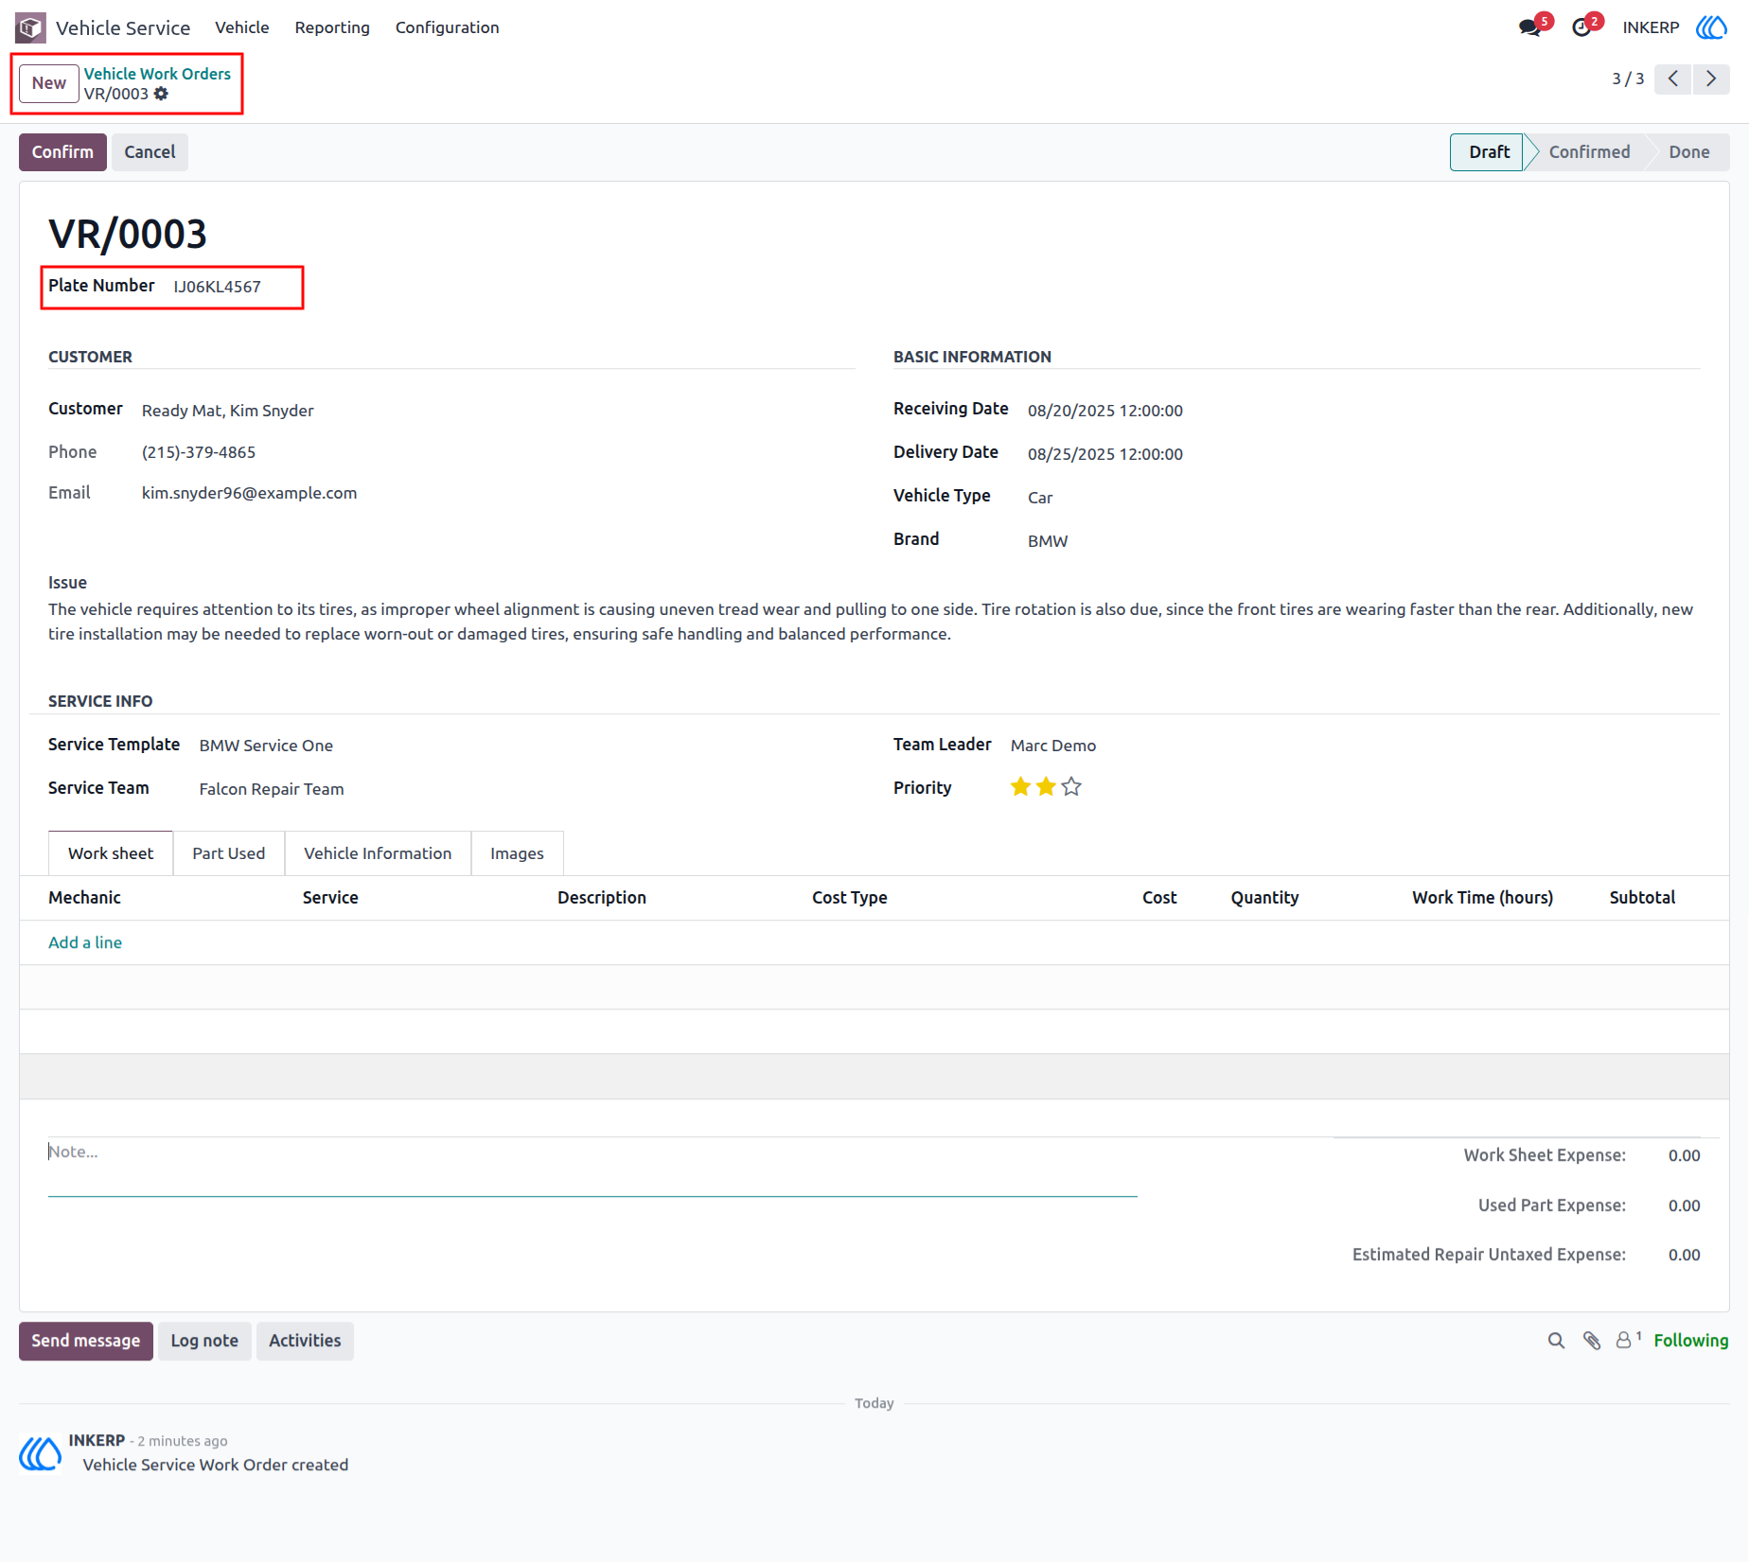Viewport: 1749px width, 1563px height.
Task: Switch to the Work sheet tab
Action: coord(111,853)
